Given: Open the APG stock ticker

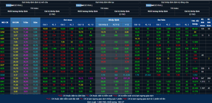Looking at the screenshot, I should [2, 88].
